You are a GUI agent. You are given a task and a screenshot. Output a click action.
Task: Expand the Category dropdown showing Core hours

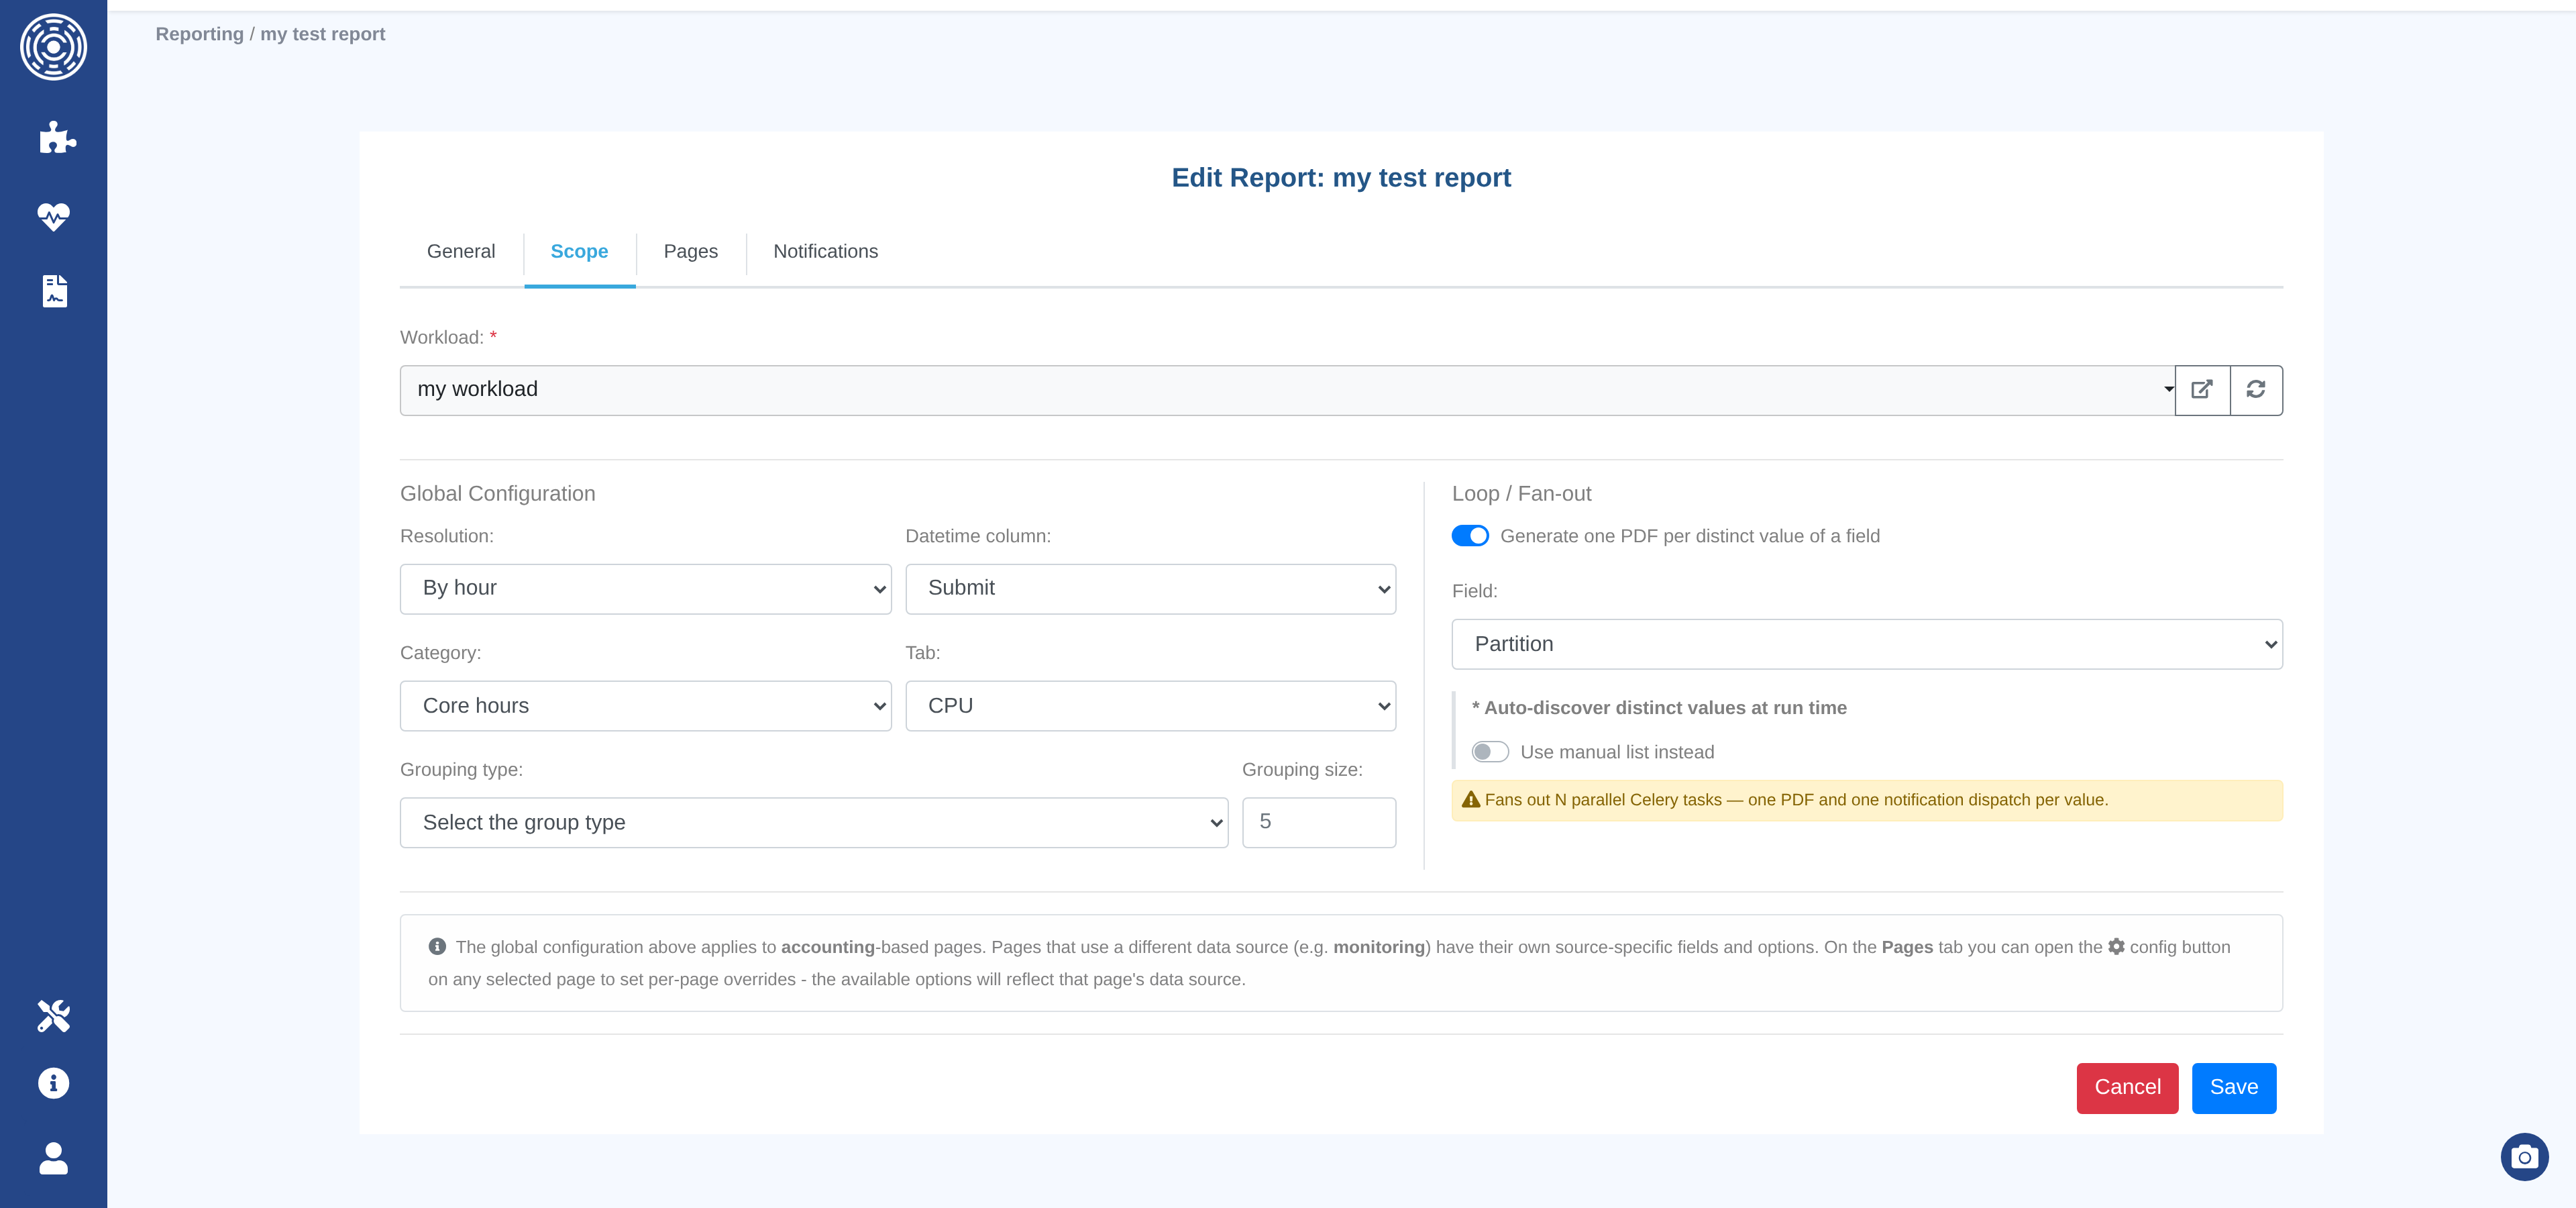click(x=645, y=706)
